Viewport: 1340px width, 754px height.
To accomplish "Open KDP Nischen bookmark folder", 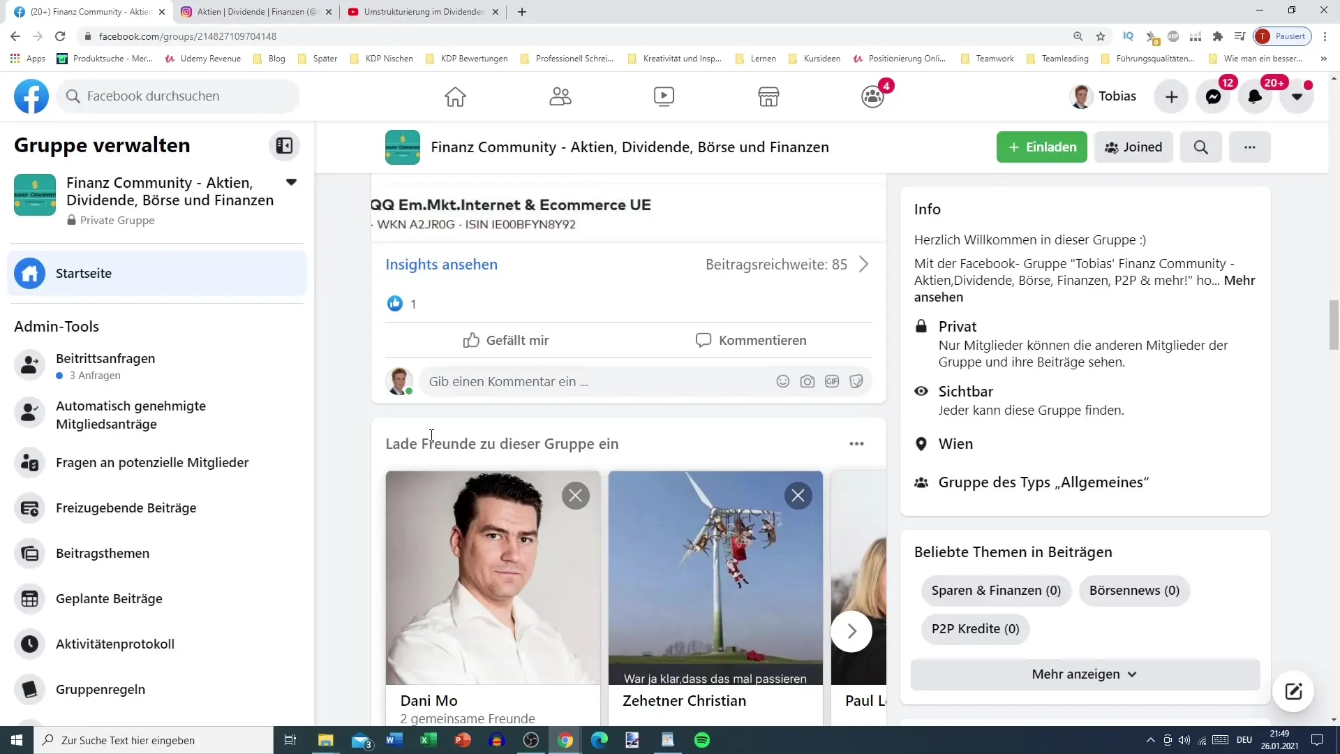I will (381, 59).
